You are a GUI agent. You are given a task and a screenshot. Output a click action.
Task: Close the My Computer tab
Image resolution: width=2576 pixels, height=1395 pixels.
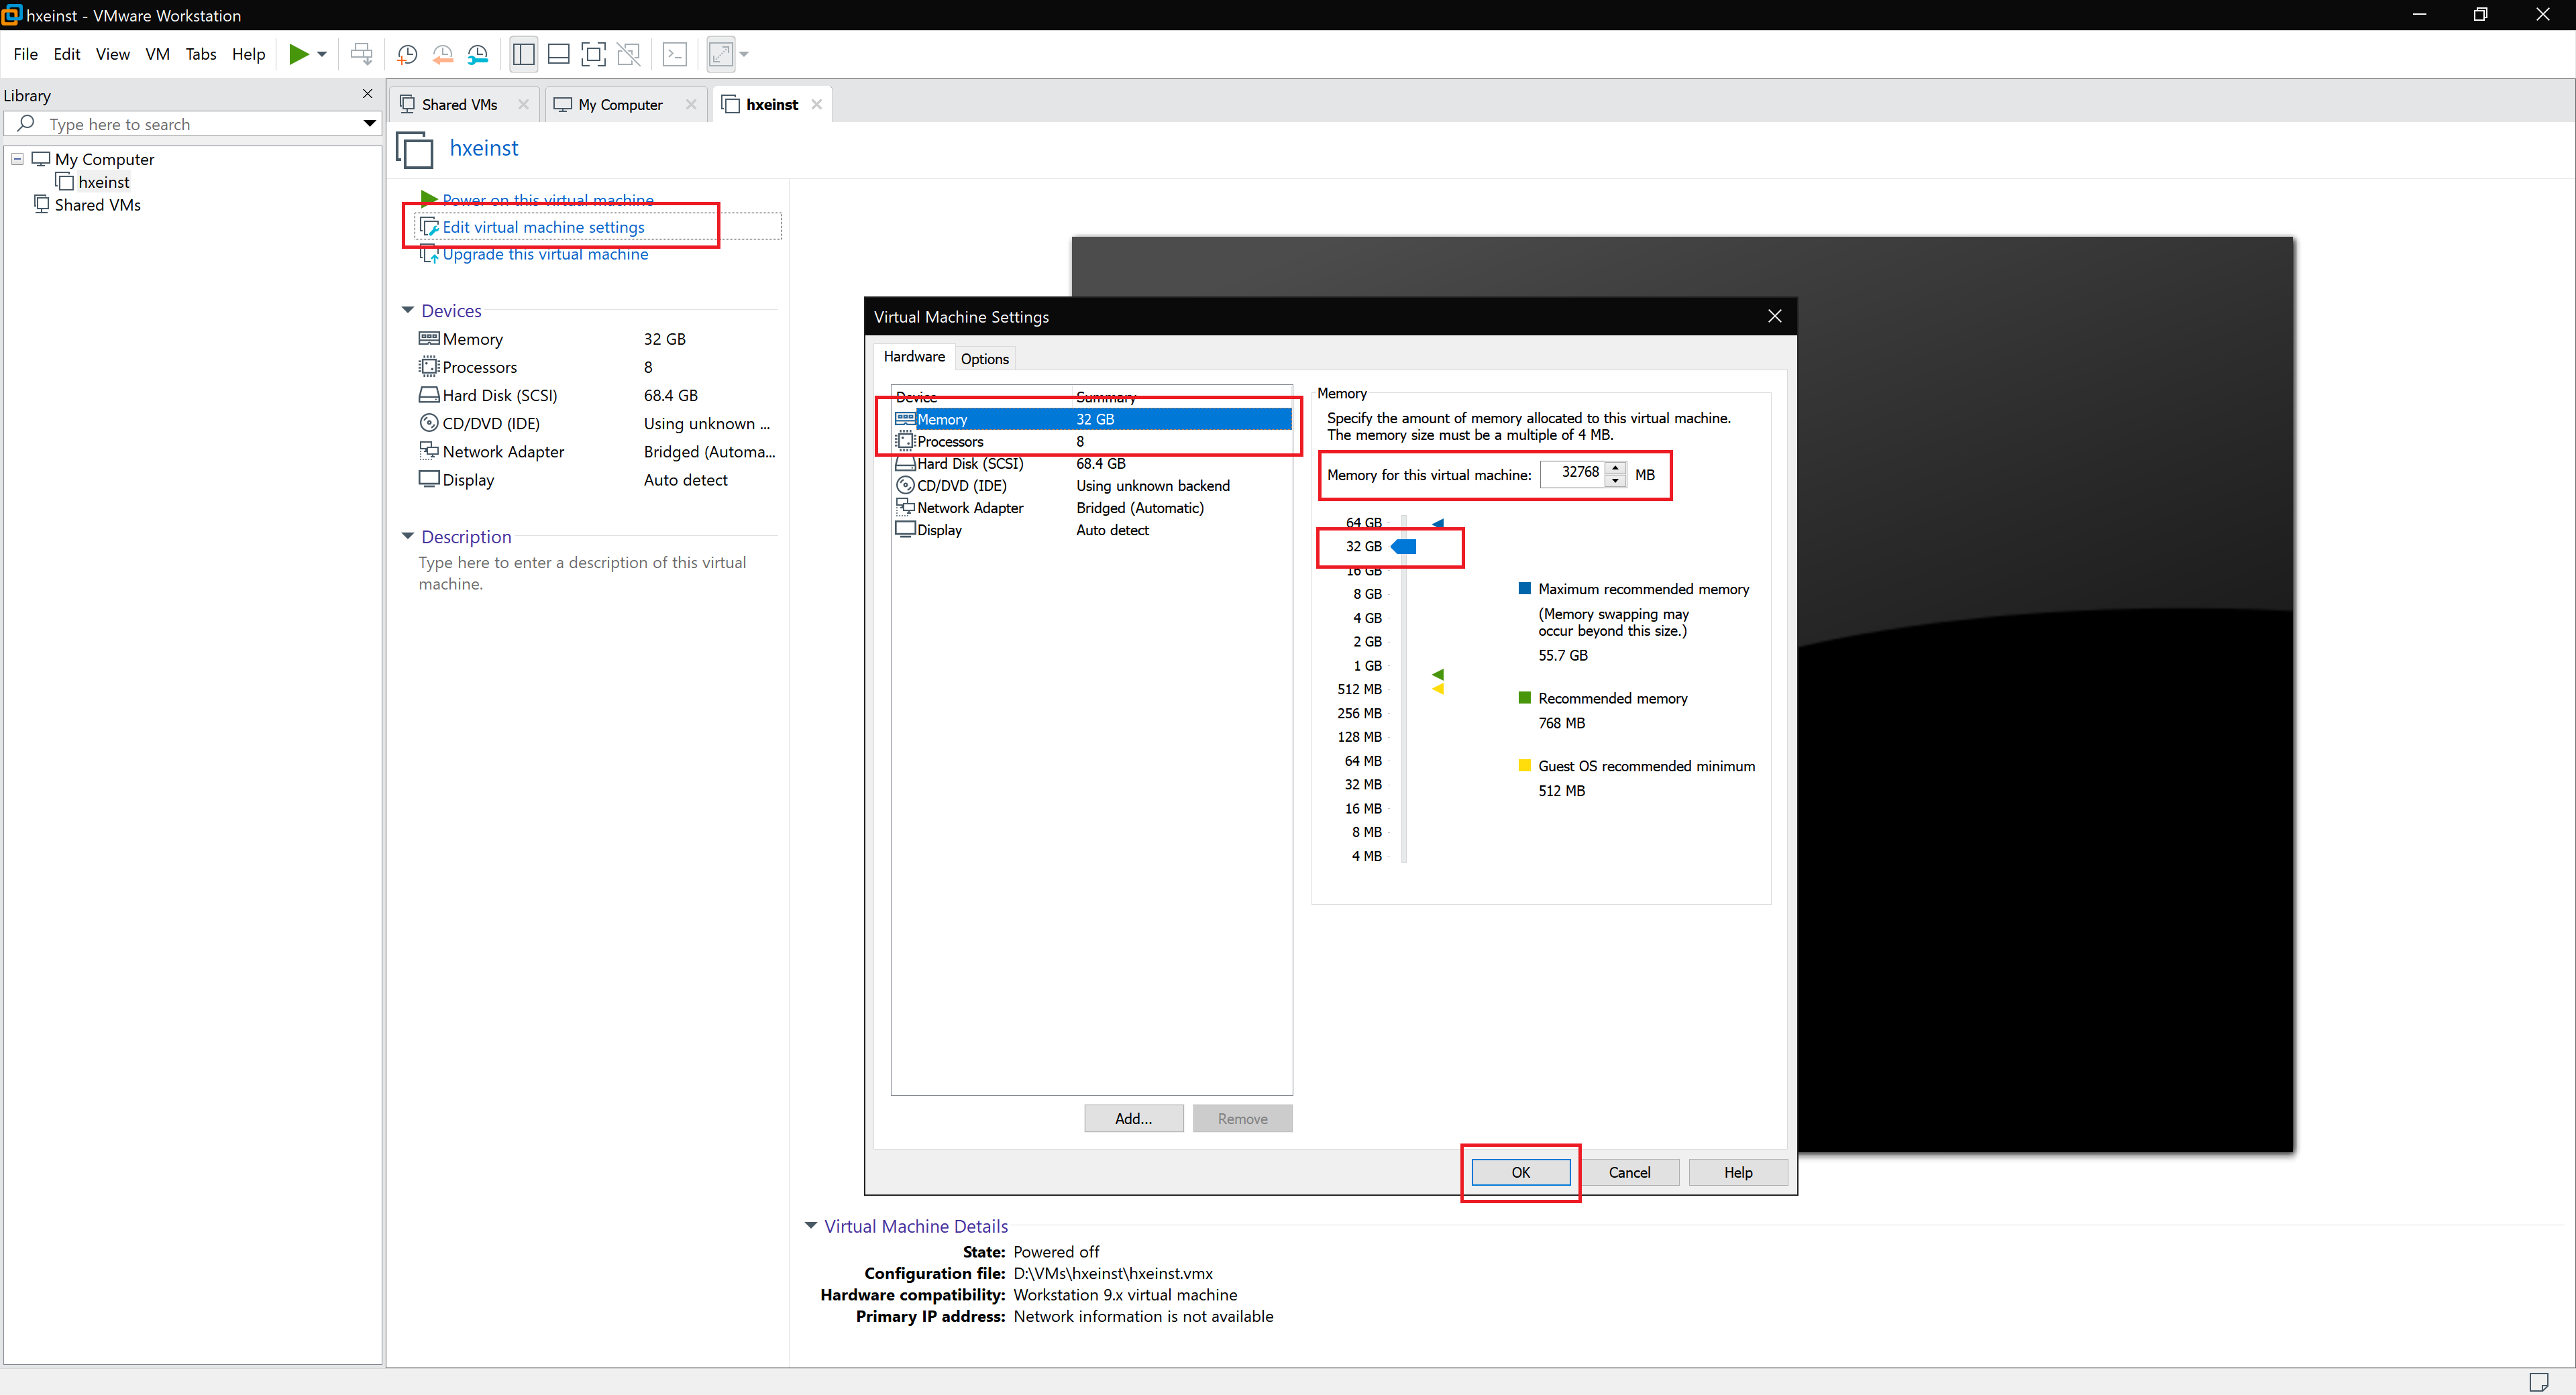click(x=690, y=104)
